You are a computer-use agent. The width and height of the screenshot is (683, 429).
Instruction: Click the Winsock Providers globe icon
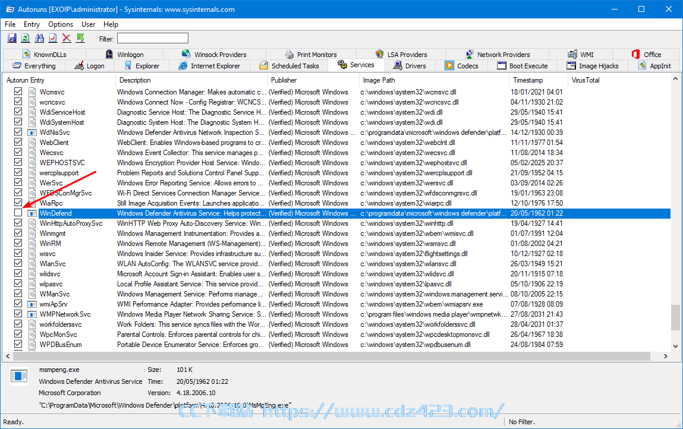187,54
